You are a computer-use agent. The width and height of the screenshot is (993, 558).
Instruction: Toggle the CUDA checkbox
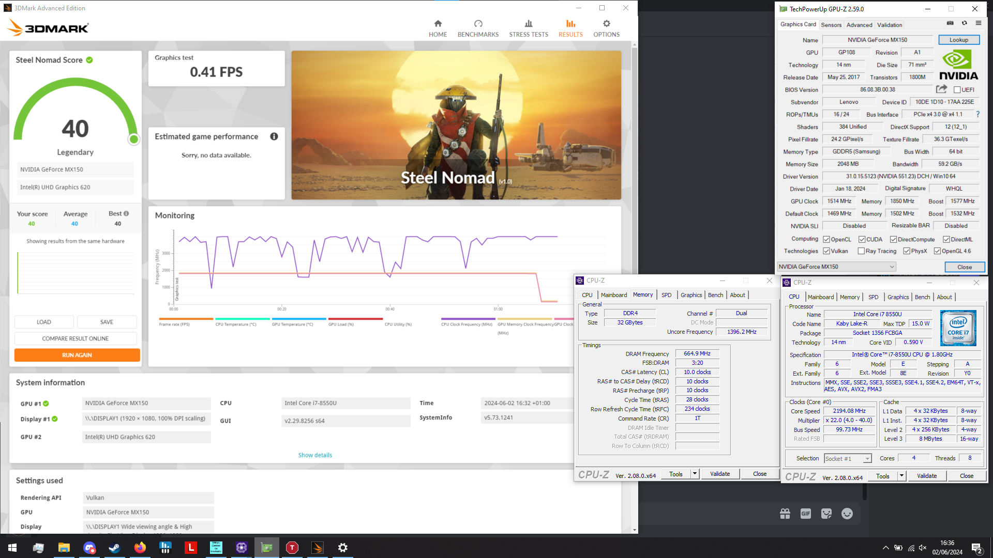[862, 239]
